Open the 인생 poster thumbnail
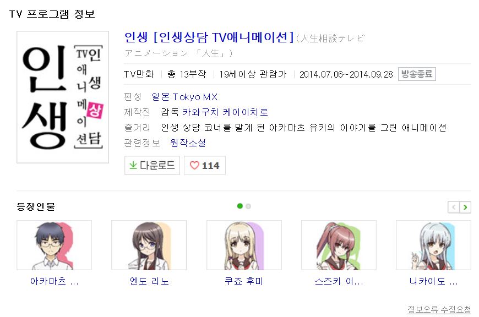The width and height of the screenshot is (479, 317). coord(63,97)
